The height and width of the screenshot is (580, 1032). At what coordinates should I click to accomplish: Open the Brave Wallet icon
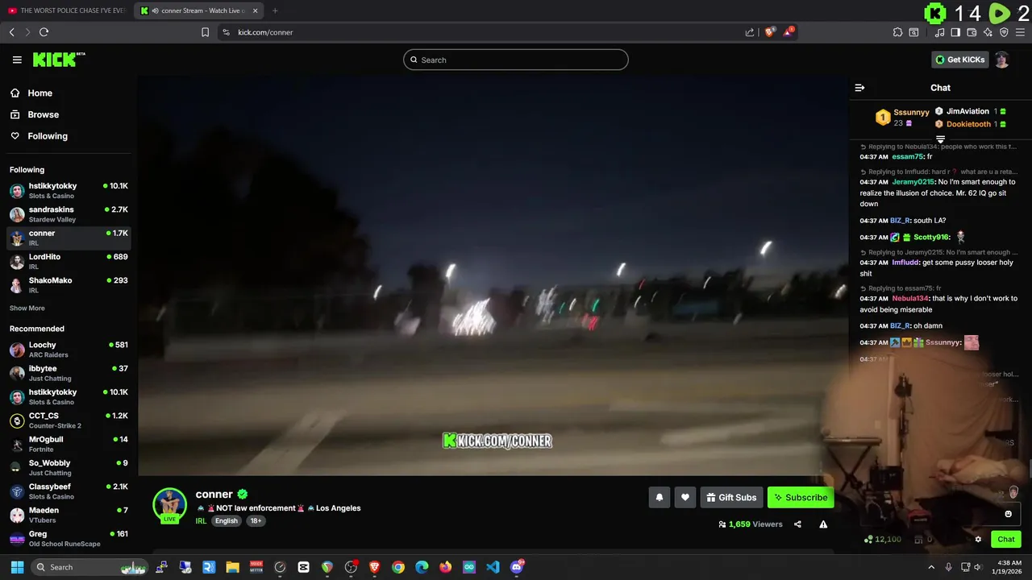[972, 32]
